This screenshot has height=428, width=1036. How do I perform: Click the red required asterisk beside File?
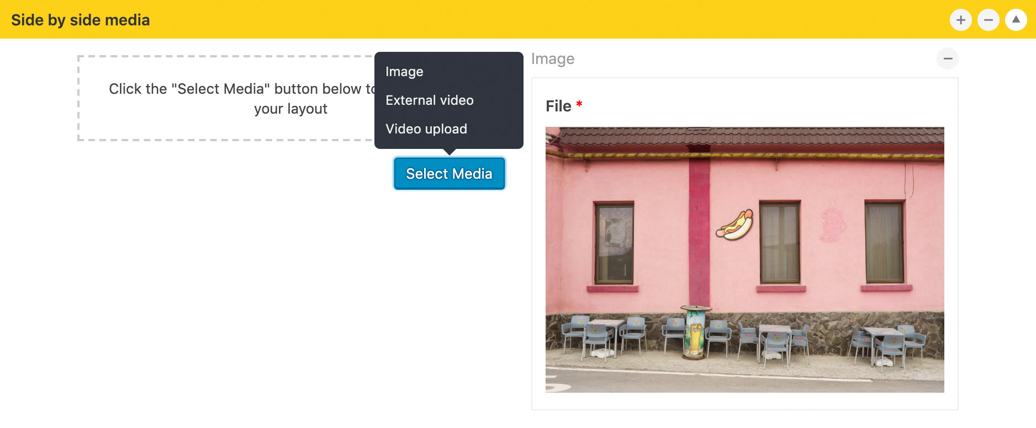point(579,104)
